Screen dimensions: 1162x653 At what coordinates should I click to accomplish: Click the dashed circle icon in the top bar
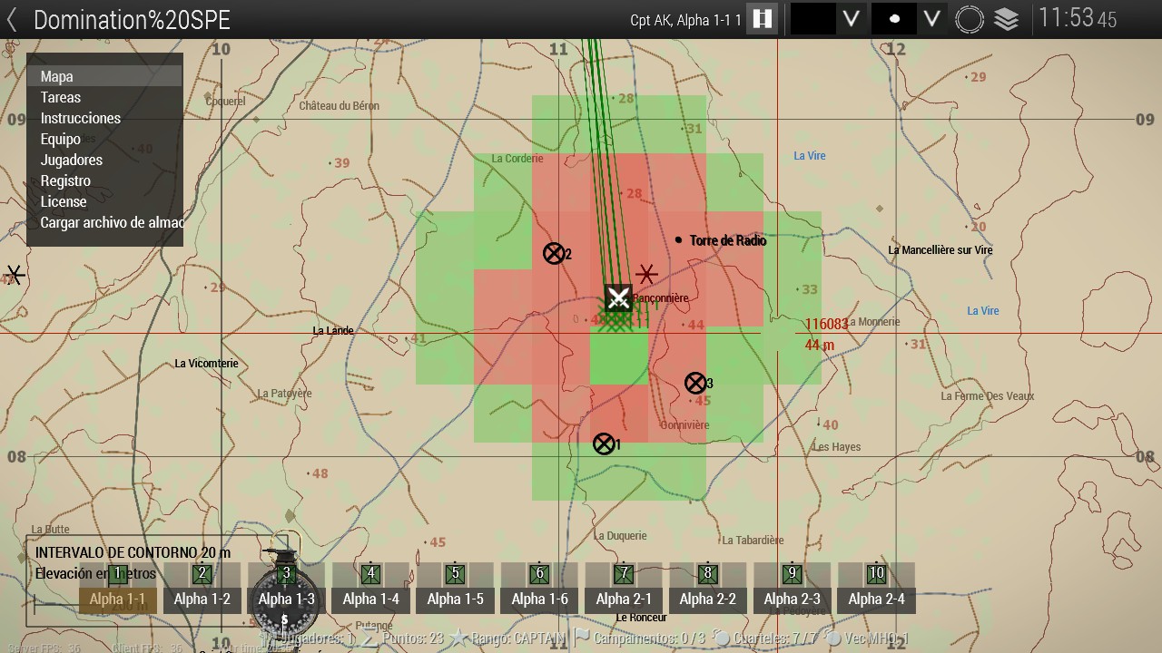click(969, 19)
